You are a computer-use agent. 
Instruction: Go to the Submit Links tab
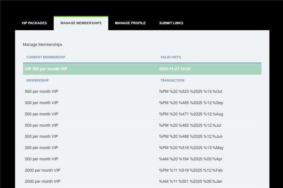click(171, 23)
